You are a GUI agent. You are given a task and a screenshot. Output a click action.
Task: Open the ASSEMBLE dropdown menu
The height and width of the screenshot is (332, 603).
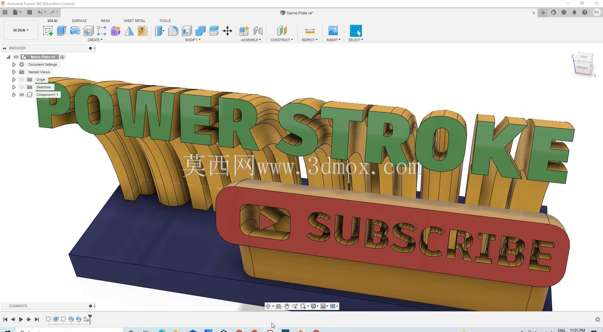(251, 40)
